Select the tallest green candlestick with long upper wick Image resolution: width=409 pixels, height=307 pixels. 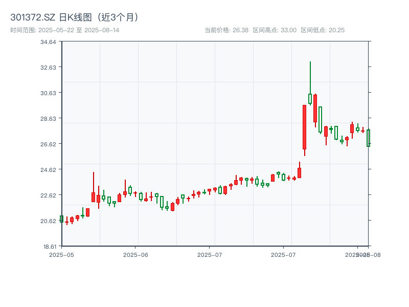click(x=310, y=97)
